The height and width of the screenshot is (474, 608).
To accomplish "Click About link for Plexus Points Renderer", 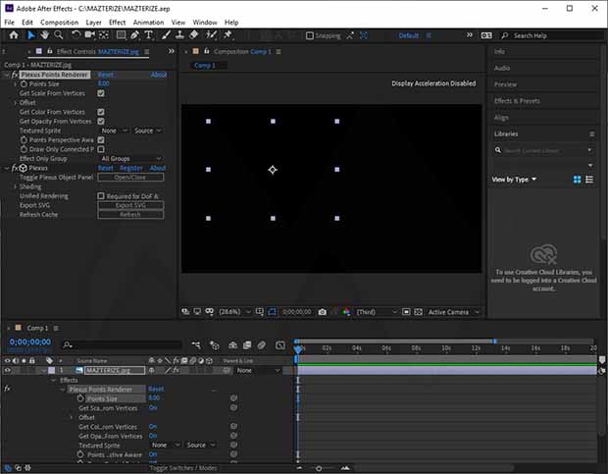I will 159,75.
